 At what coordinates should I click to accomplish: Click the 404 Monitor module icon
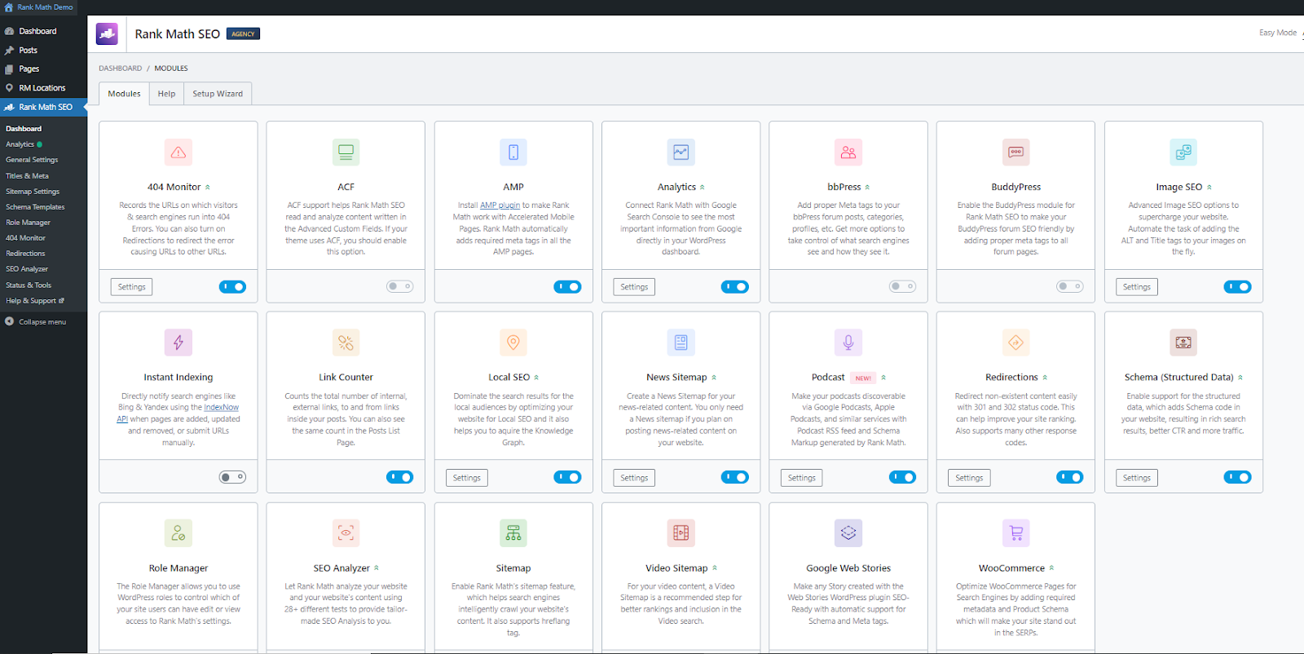(x=178, y=152)
